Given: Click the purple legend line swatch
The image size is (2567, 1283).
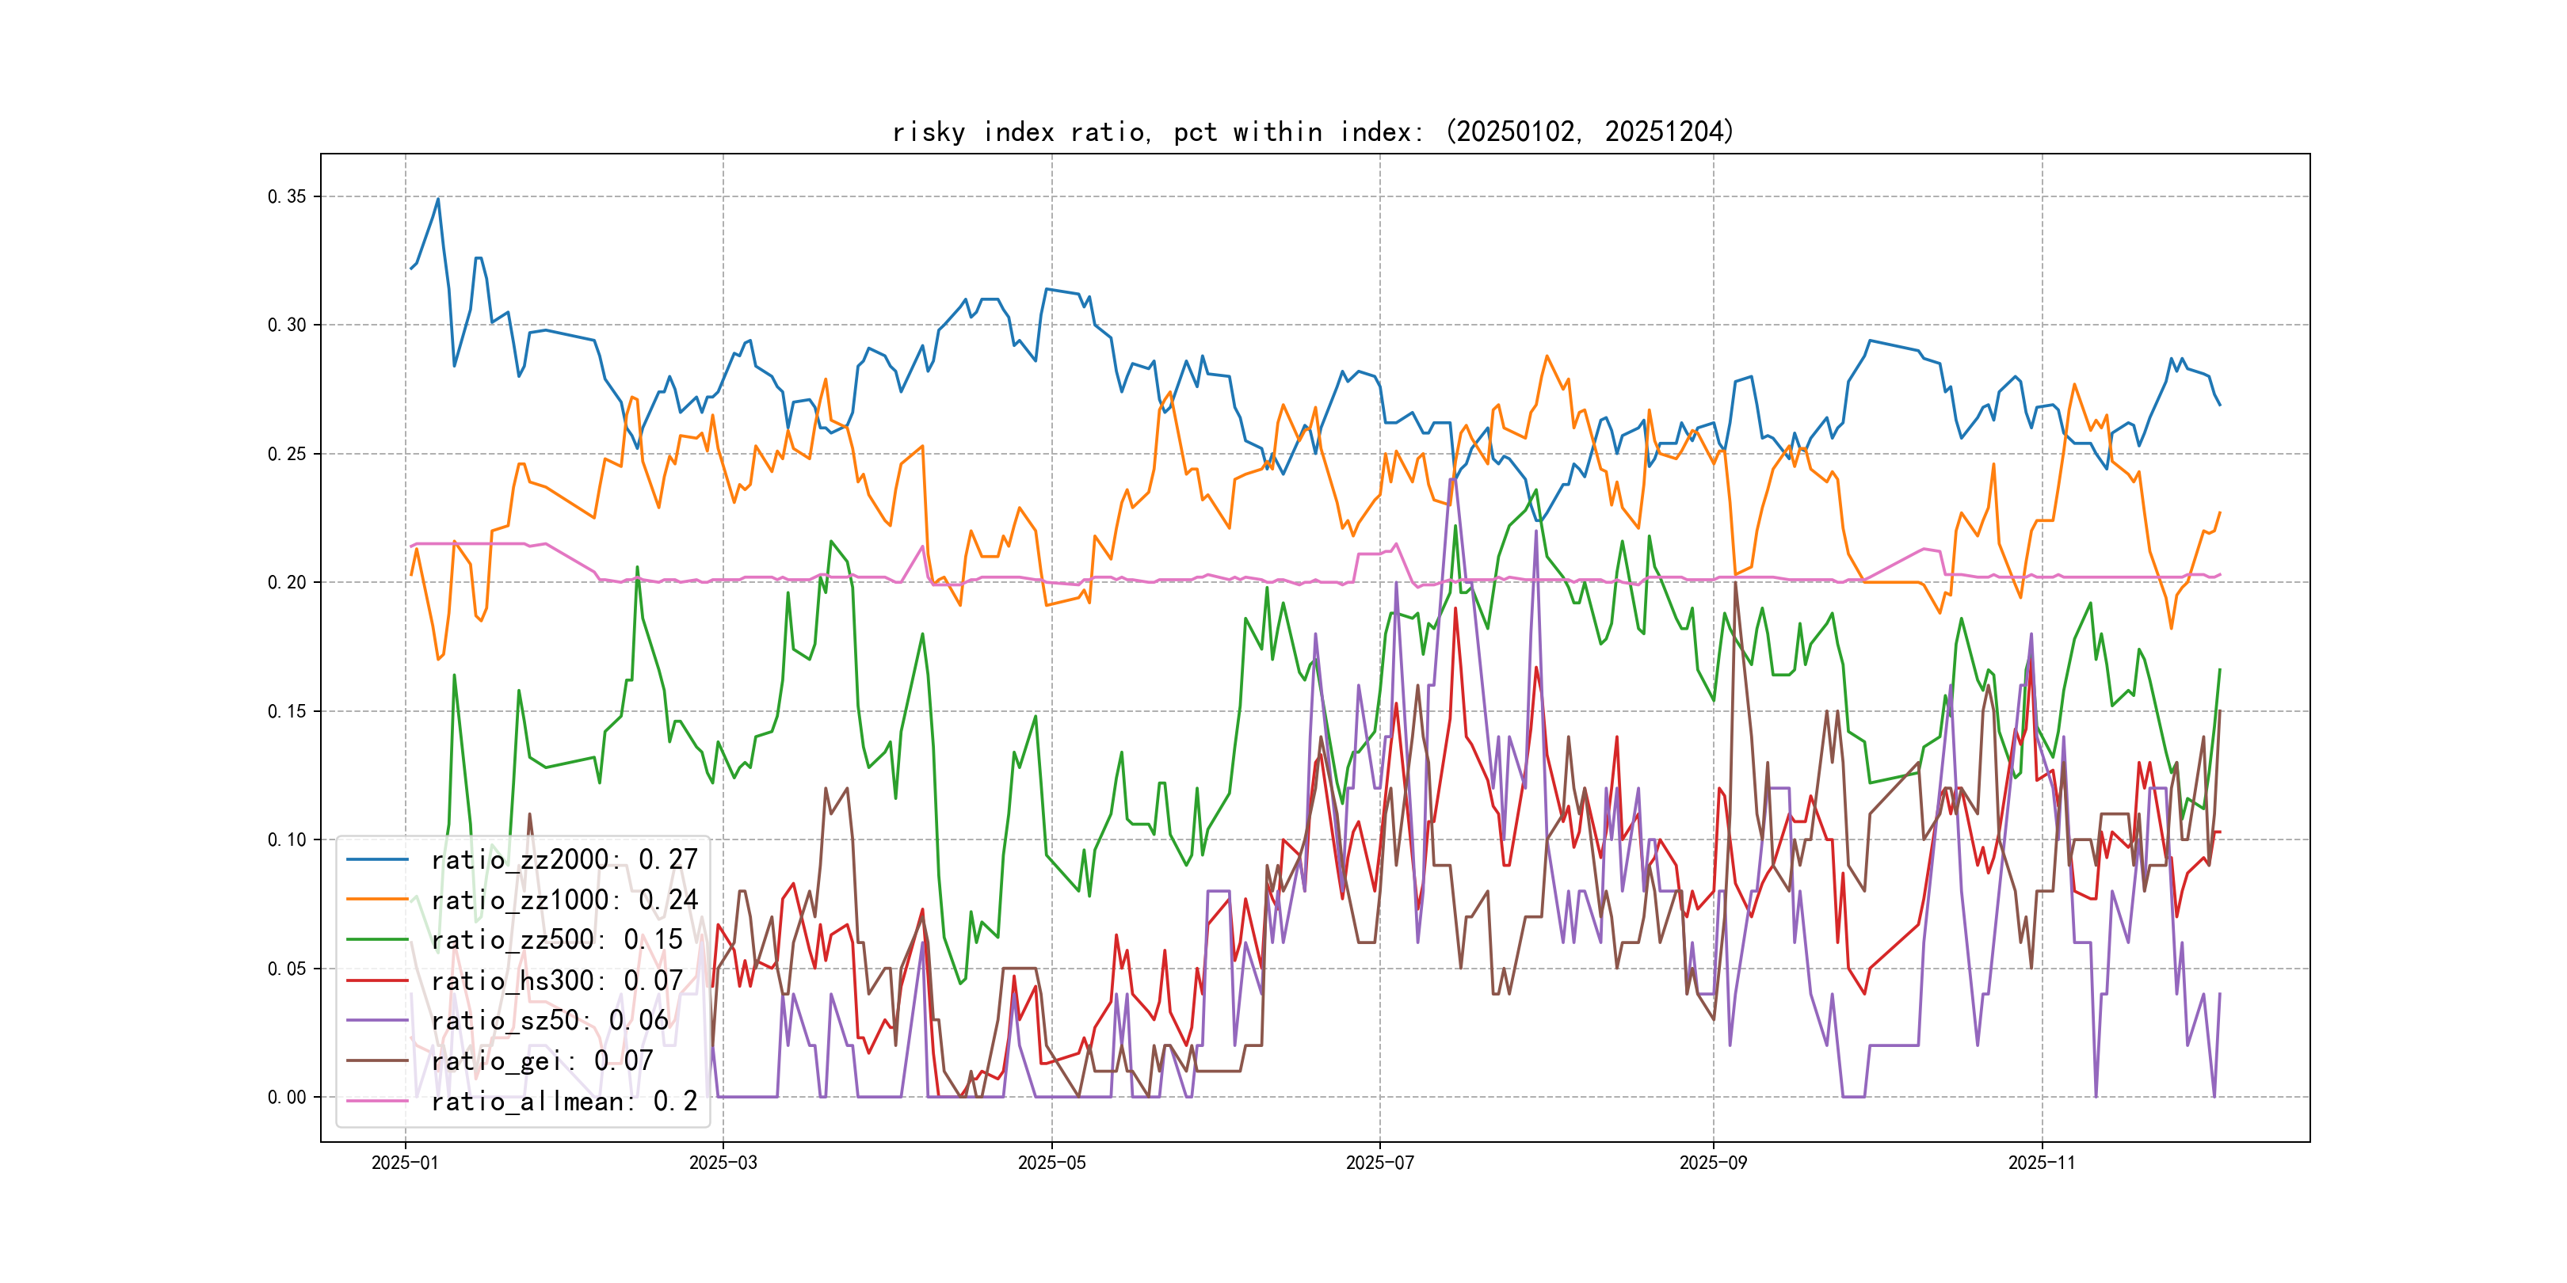Looking at the screenshot, I should (378, 1020).
